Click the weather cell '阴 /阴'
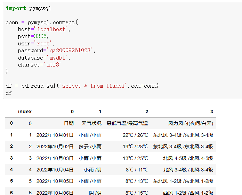The image size is (242, 195). pos(95,193)
